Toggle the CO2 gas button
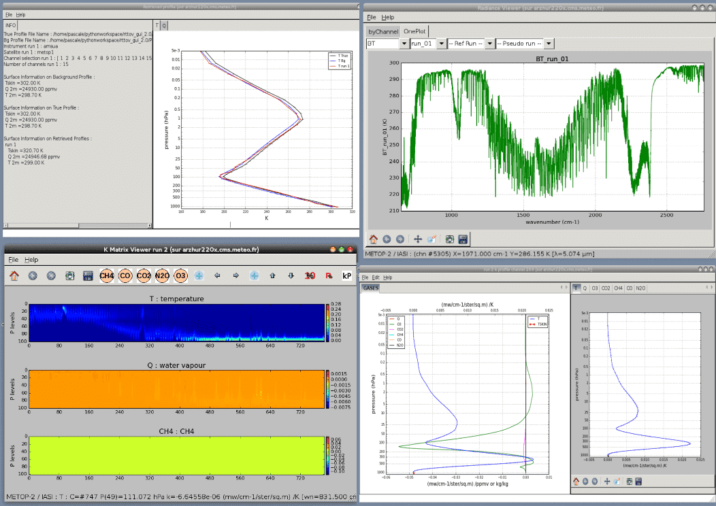 coord(144,275)
